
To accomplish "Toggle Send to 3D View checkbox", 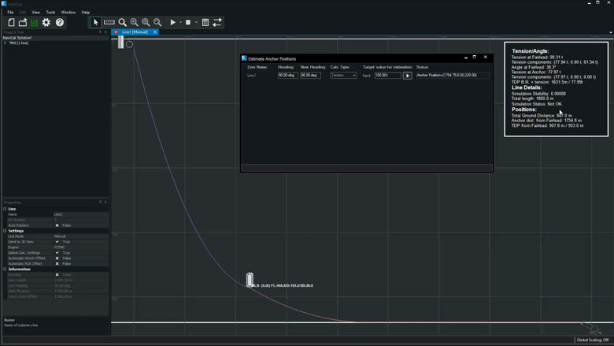I will 57,242.
